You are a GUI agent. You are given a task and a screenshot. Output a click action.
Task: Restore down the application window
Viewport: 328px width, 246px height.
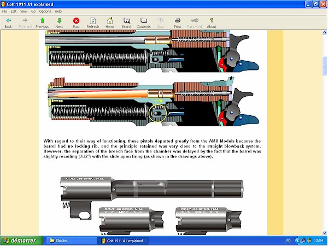(x=316, y=4)
